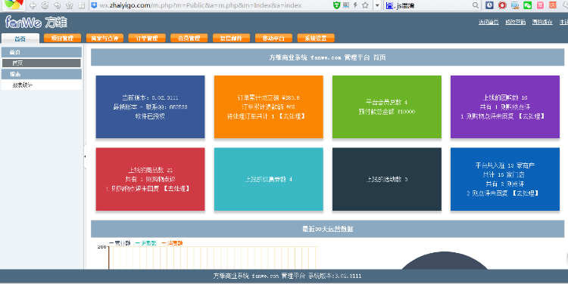The height and width of the screenshot is (284, 568).
Task: Click the browser back arrow icon
Action: pos(33,5)
